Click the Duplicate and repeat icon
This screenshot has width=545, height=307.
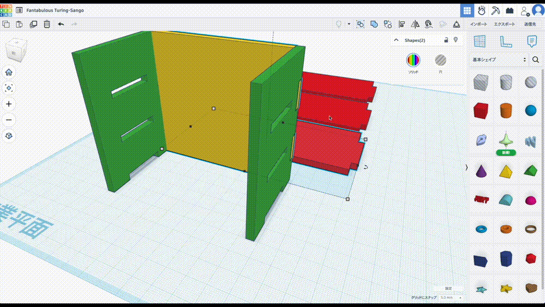pyautogui.click(x=33, y=24)
